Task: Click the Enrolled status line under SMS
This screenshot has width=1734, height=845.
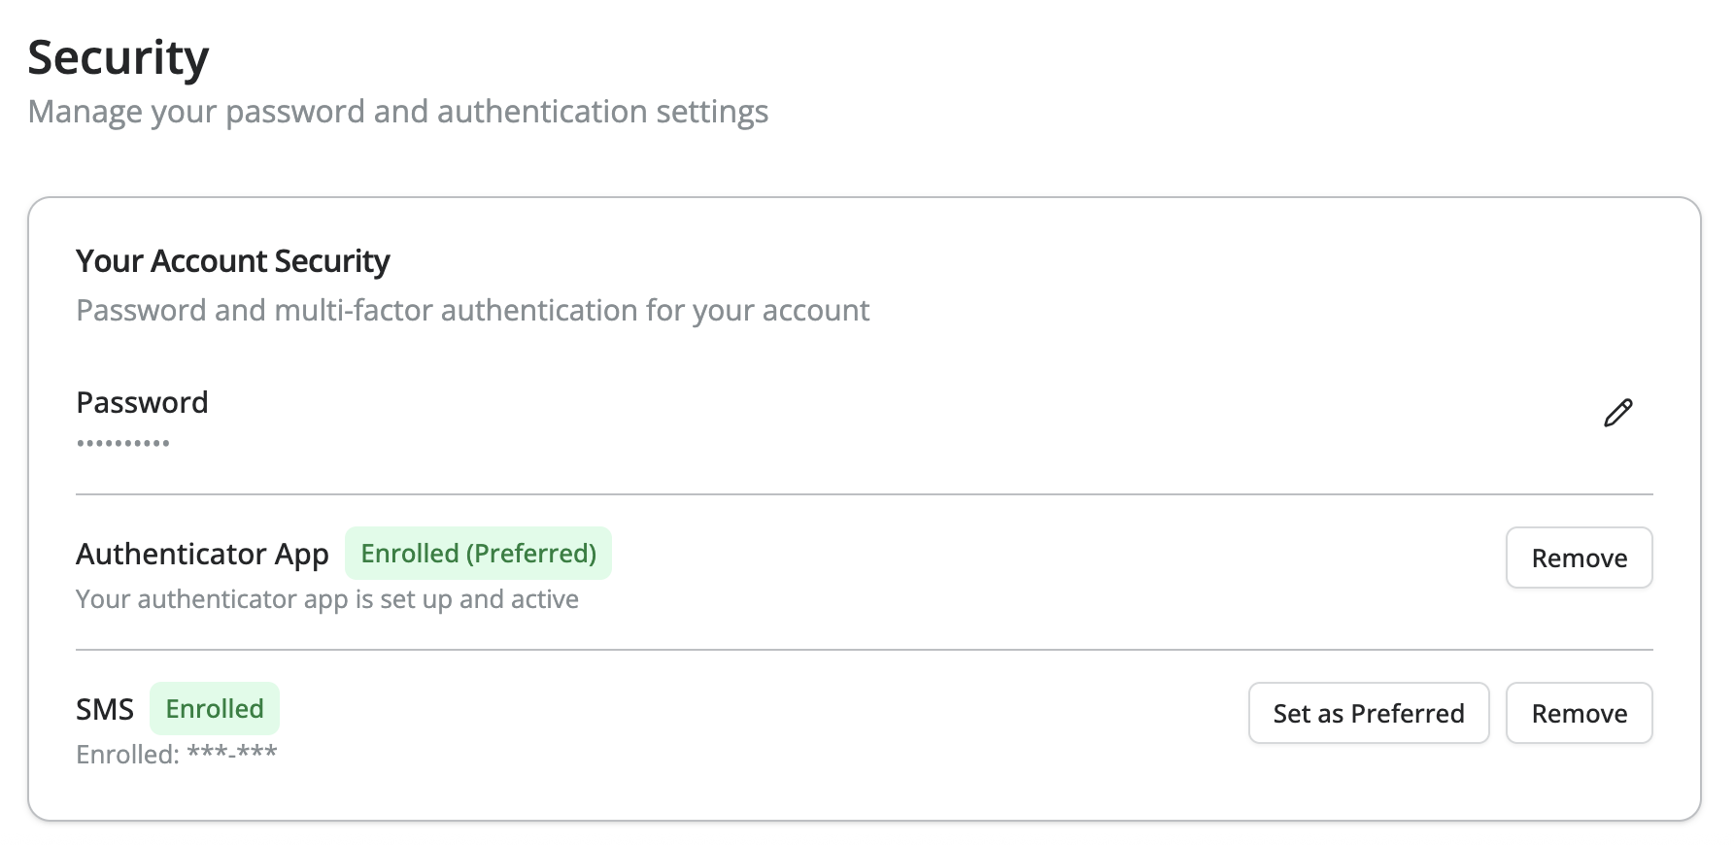Action: pyautogui.click(x=176, y=753)
